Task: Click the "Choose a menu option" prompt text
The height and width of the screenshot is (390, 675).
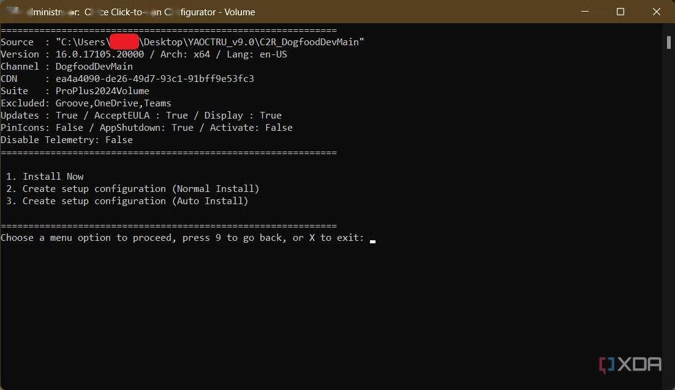Action: click(x=182, y=238)
